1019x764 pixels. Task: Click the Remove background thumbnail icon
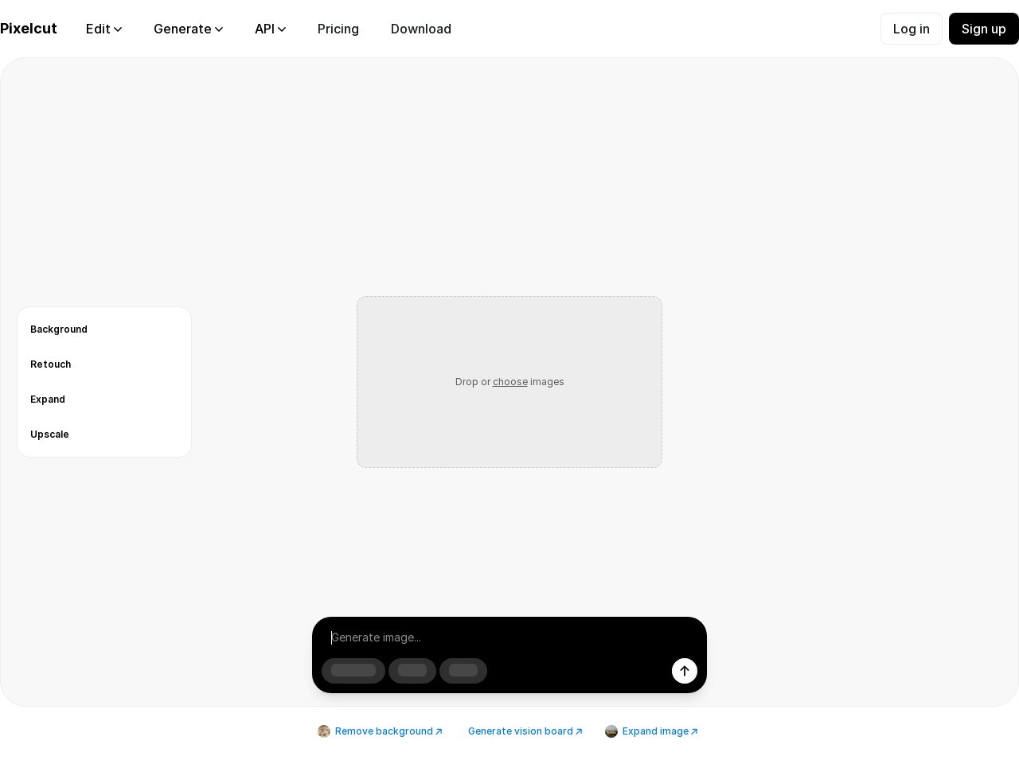[324, 731]
